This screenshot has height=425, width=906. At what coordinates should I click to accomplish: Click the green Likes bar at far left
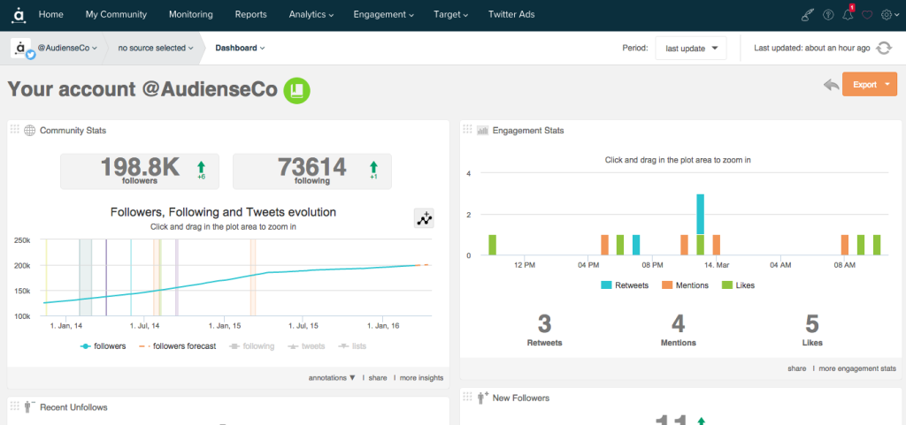click(492, 245)
